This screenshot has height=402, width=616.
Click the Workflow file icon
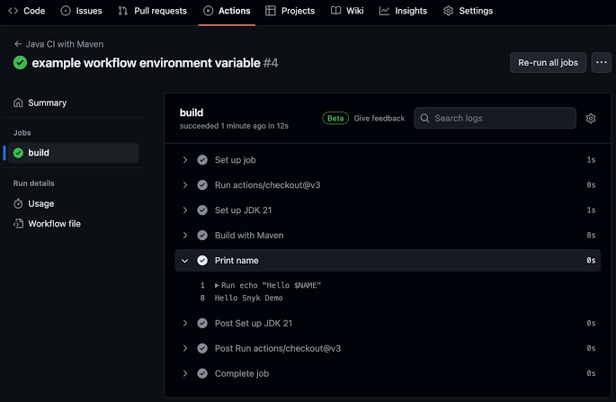[18, 223]
